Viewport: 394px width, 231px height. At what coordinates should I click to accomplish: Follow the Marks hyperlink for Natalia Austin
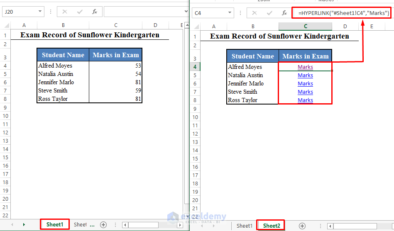click(x=305, y=75)
